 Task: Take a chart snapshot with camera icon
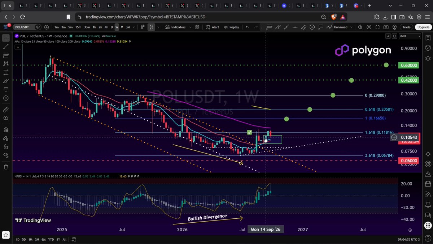point(386,27)
